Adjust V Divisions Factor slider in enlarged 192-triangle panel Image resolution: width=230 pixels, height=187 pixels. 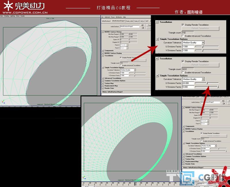coord(207,50)
